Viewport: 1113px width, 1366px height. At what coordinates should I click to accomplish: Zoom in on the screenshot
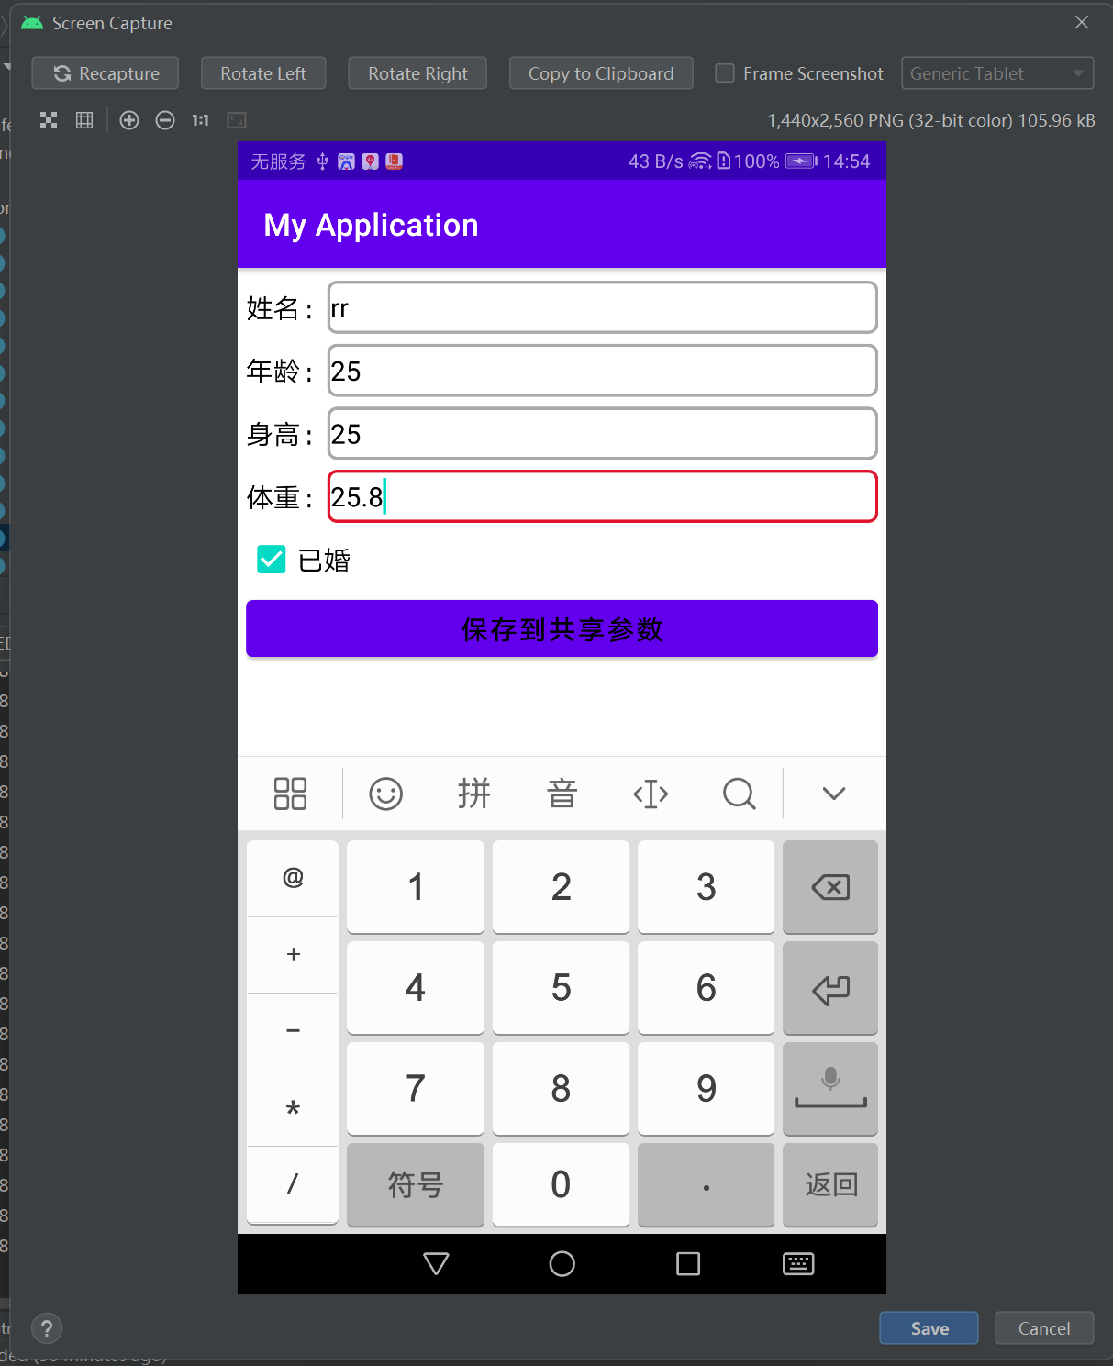[x=129, y=120]
